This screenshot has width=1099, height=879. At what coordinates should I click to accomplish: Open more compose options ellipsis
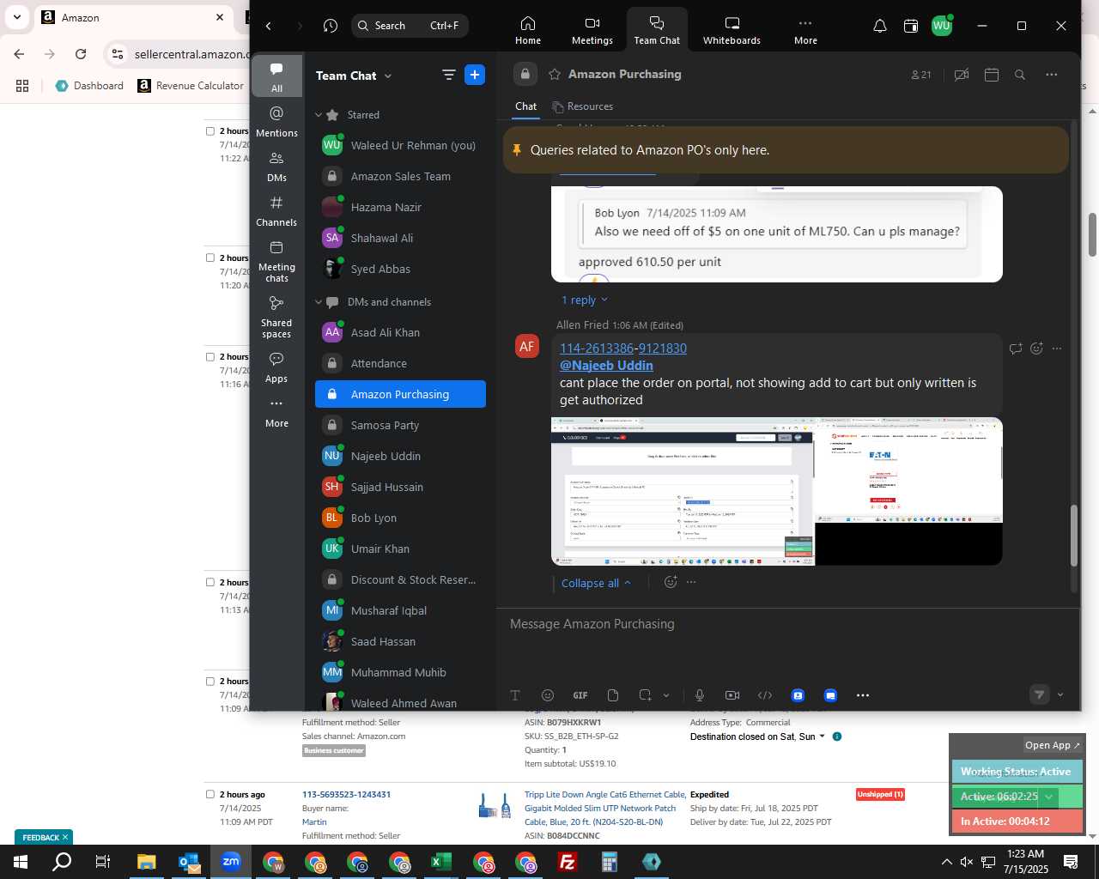(x=863, y=695)
